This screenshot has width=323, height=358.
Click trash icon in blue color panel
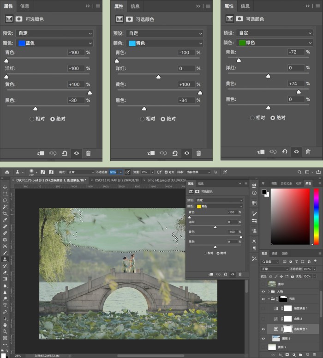click(88, 153)
